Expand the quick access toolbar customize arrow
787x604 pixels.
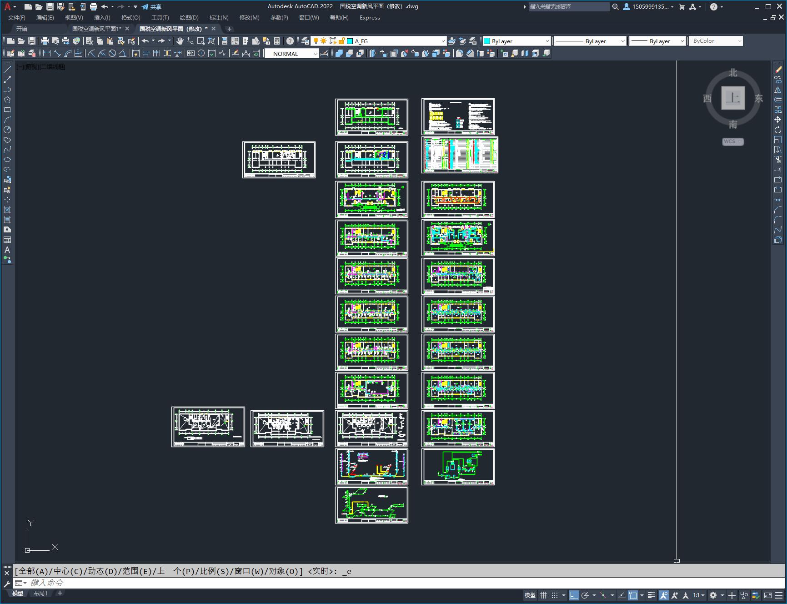click(x=135, y=7)
